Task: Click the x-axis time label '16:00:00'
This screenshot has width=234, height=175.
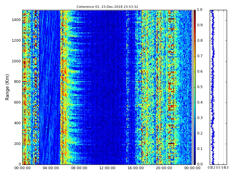Action: point(136,168)
